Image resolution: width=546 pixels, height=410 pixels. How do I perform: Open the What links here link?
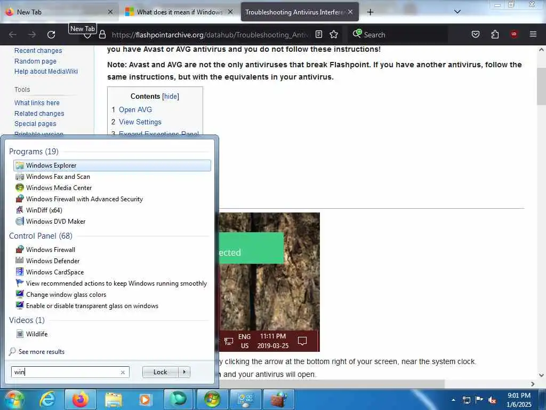37,103
